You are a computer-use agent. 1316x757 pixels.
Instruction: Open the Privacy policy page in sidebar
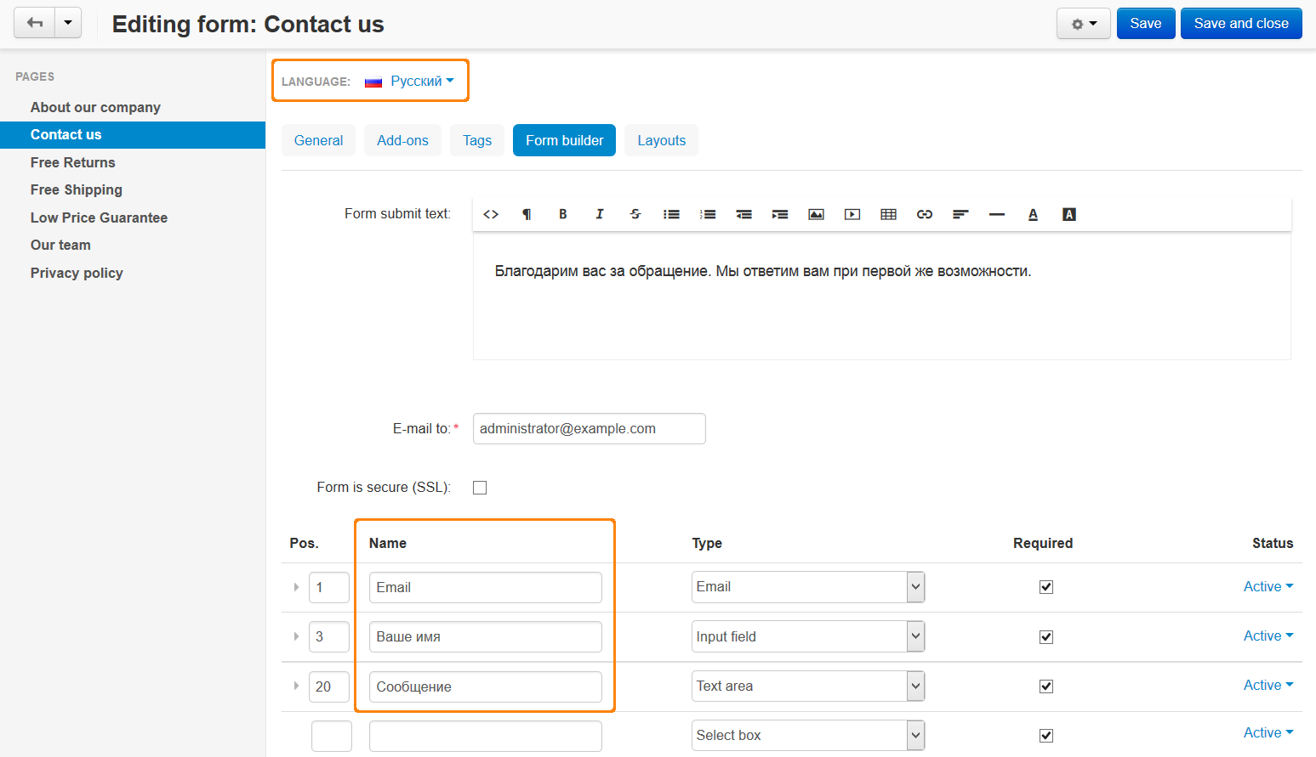point(77,273)
